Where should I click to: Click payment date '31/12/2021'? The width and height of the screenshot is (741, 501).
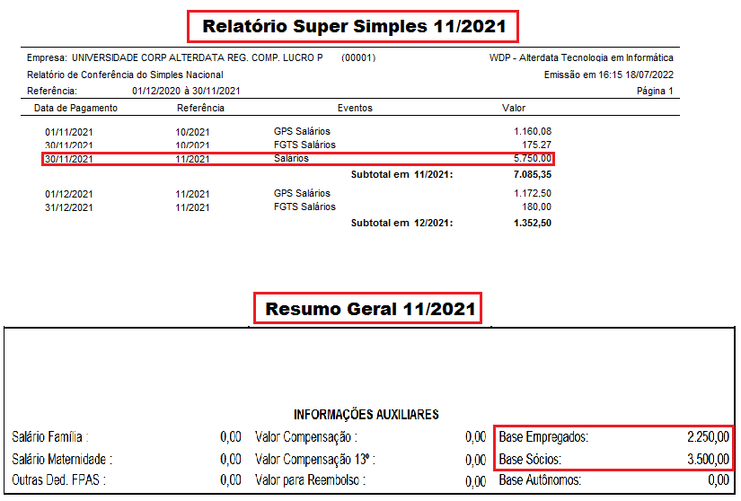point(69,207)
